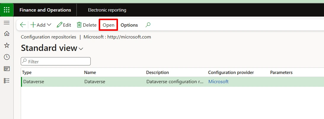Viewport: 324px width, 119px height.
Task: Sort by the Parameters column header
Action: pos(281,73)
